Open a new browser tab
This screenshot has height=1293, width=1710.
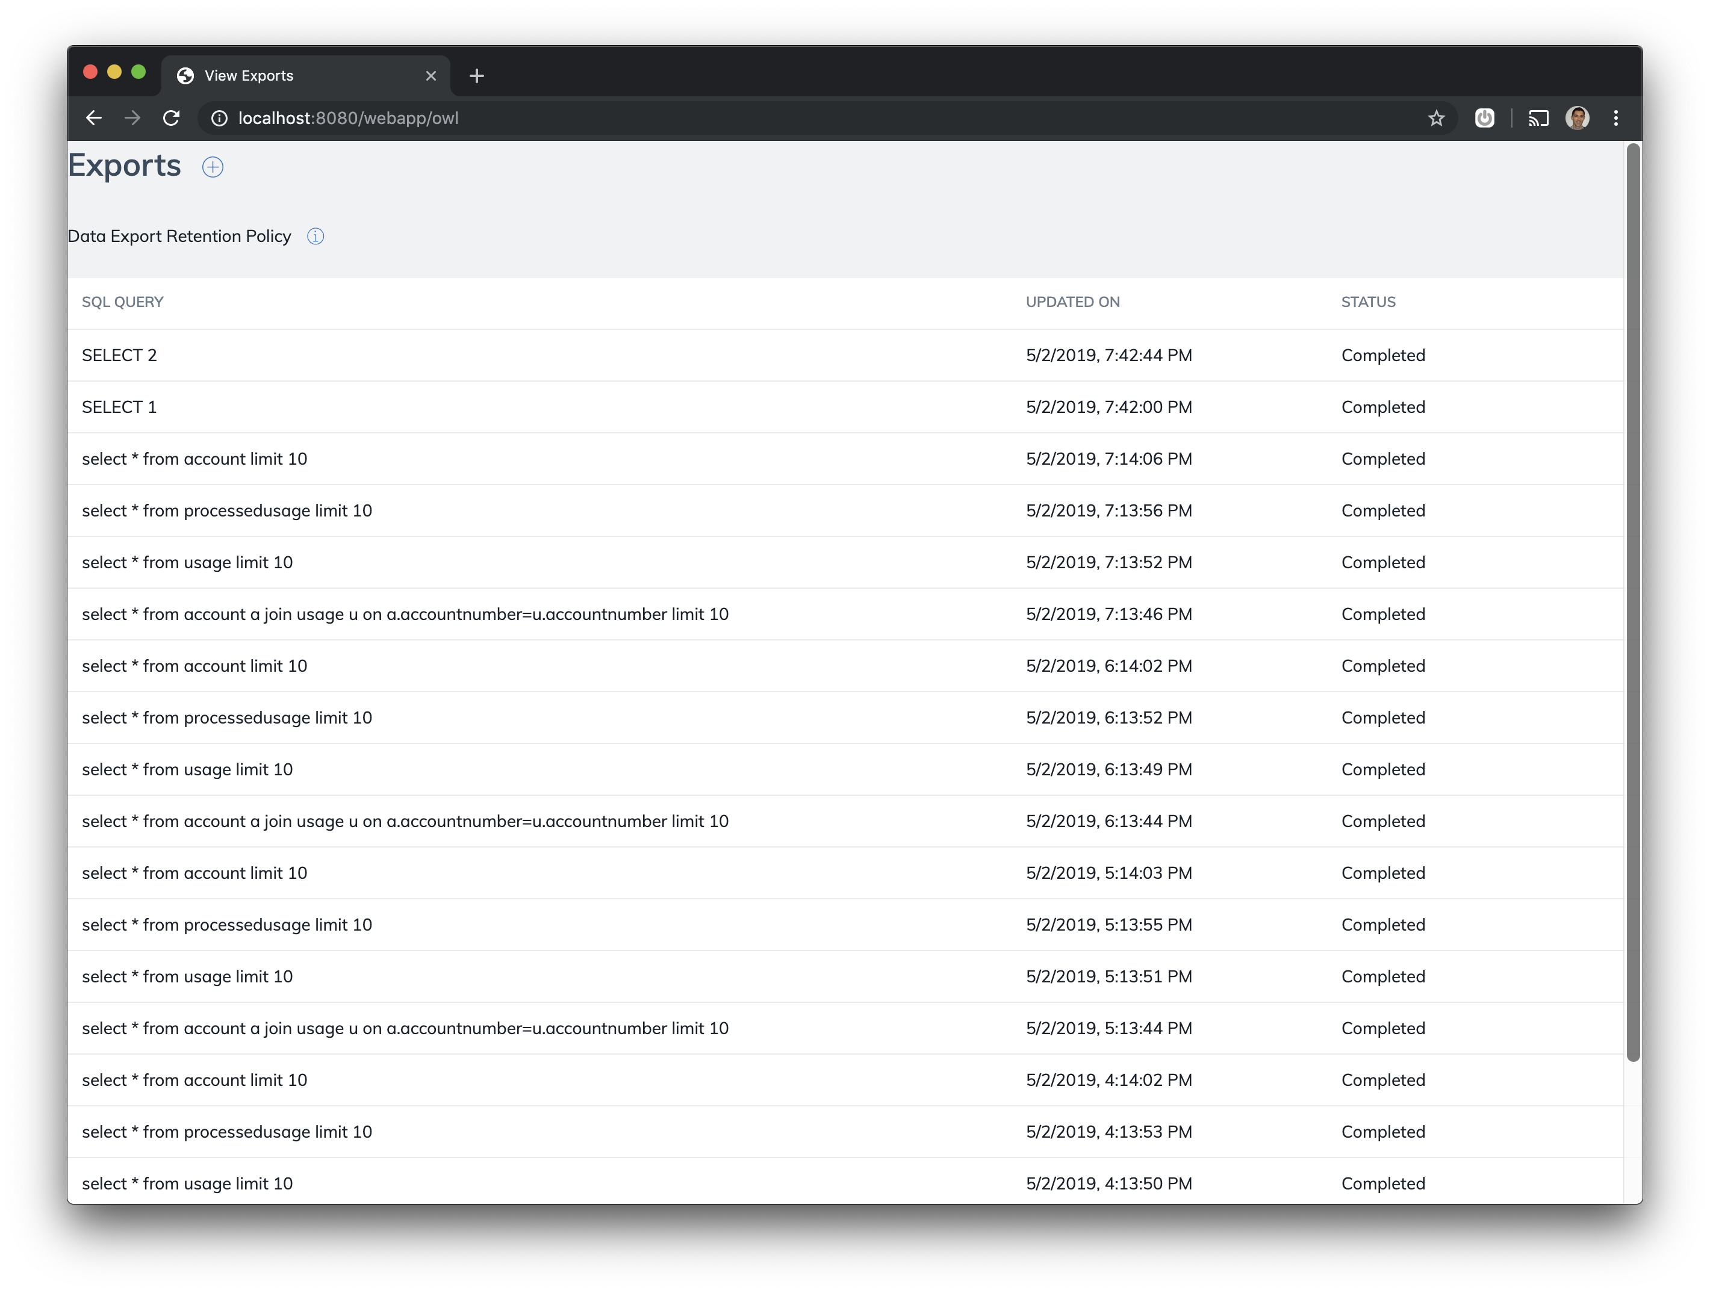tap(476, 75)
